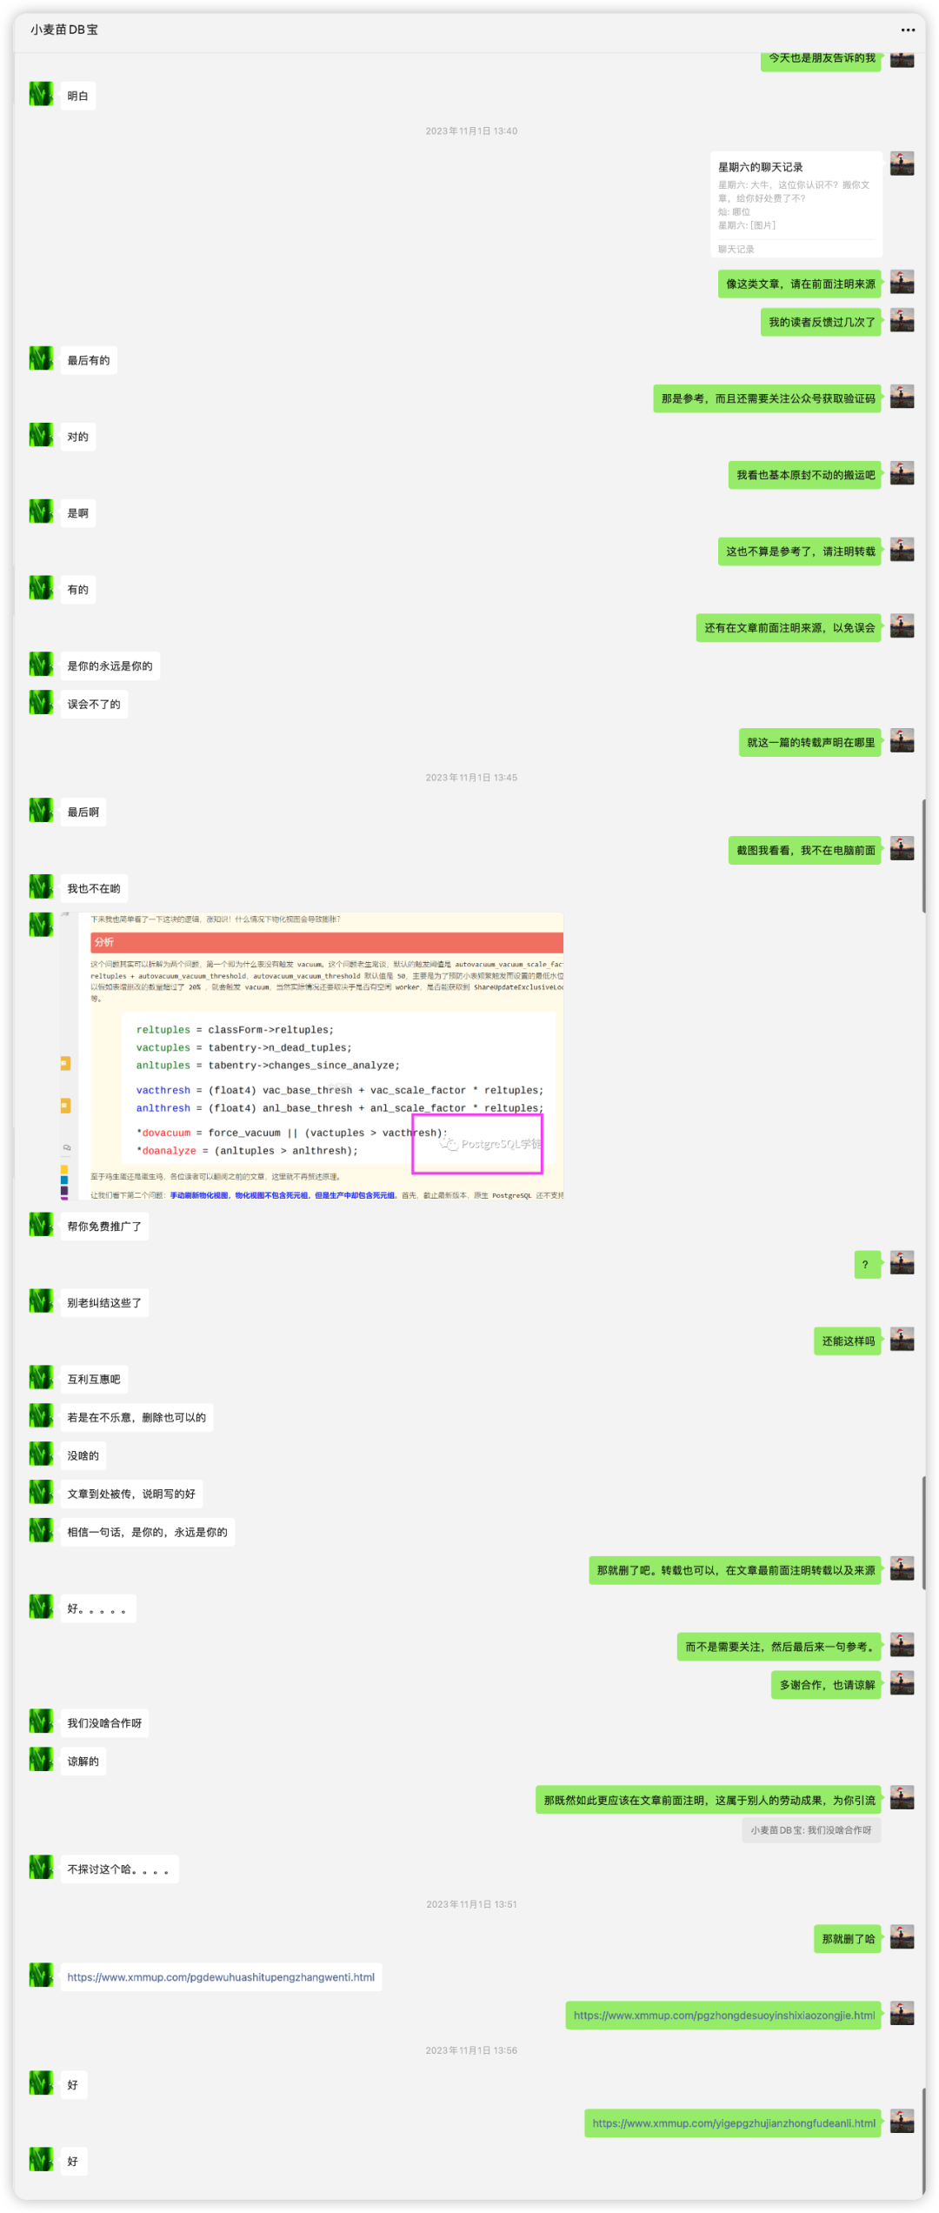This screenshot has height=2213, width=939.
Task: Click the avatar beside 帮你免费推广了
Action: (x=41, y=1225)
